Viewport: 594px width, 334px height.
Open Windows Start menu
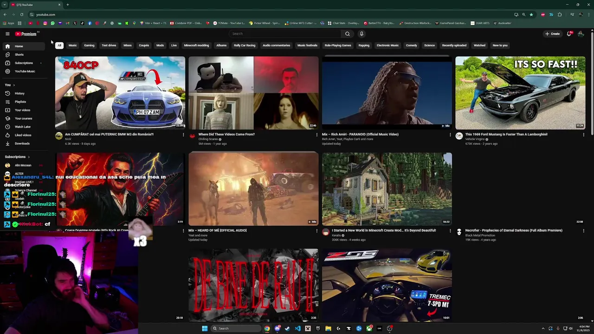[205, 328]
